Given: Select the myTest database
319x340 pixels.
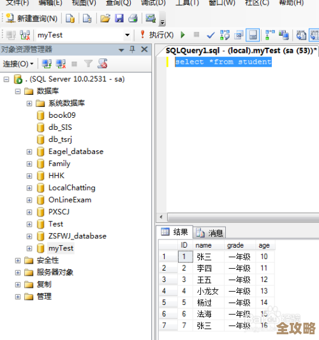Looking at the screenshot, I should (61, 248).
